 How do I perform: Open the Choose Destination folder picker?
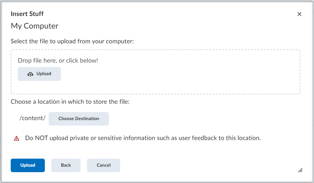(79, 119)
